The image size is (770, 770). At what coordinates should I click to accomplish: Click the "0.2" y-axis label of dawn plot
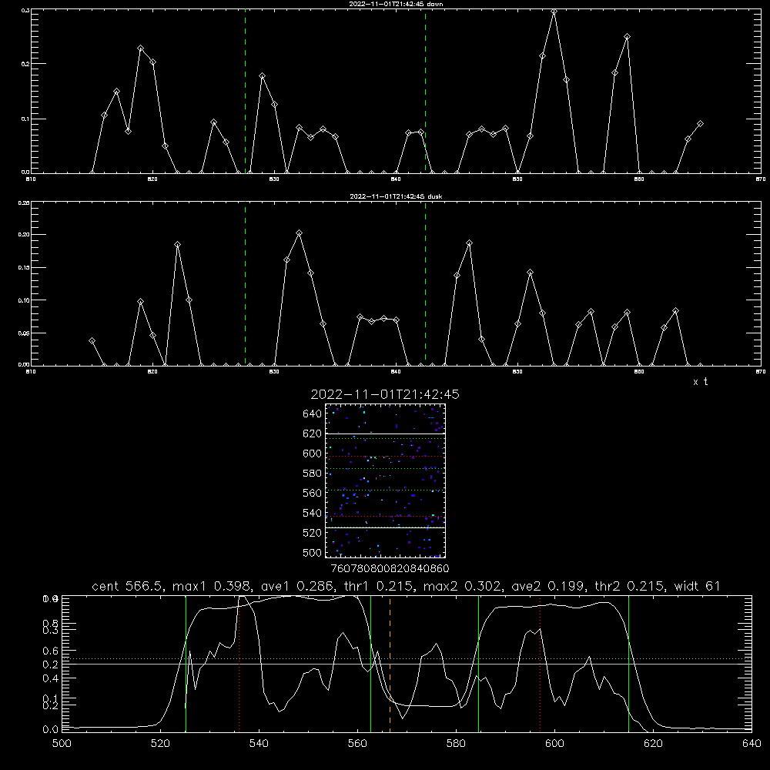pyautogui.click(x=25, y=64)
